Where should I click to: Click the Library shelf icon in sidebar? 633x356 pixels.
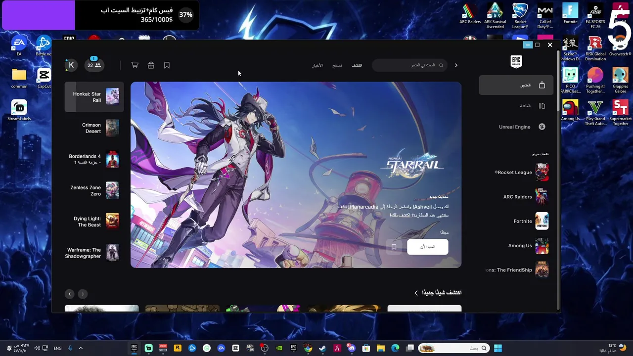pyautogui.click(x=542, y=106)
